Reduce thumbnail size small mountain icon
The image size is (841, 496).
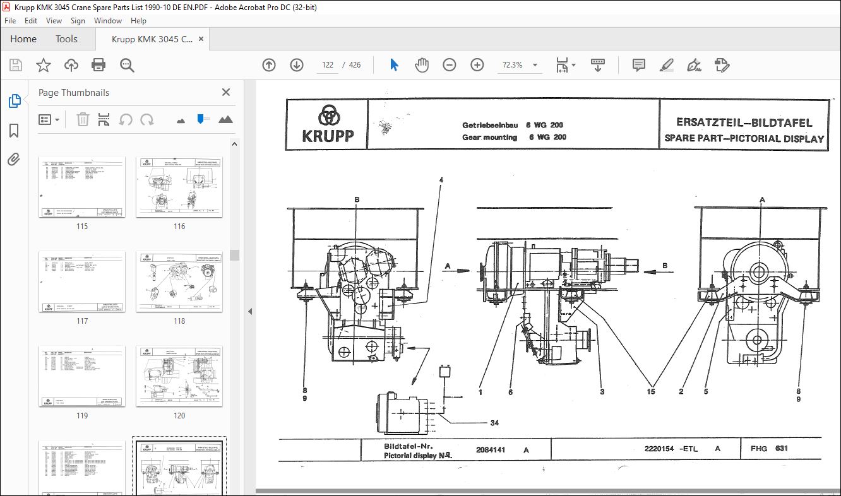(181, 120)
